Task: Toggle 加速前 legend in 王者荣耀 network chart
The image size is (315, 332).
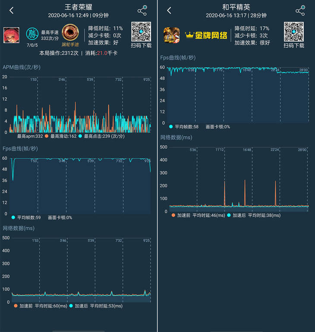Action: [16, 306]
